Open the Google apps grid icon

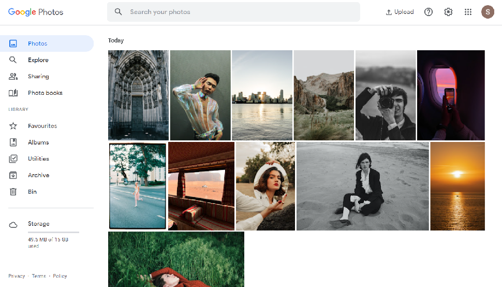468,12
